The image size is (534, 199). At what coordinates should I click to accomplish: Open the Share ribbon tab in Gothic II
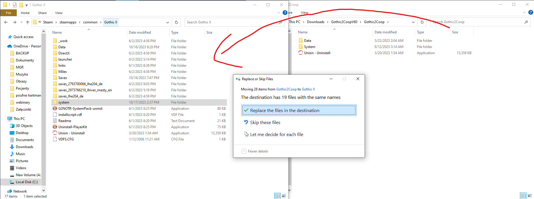42,13
